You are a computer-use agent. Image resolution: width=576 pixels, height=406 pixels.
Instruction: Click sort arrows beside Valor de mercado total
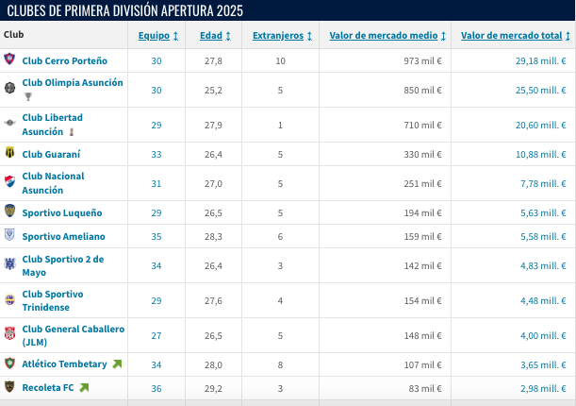pos(568,36)
